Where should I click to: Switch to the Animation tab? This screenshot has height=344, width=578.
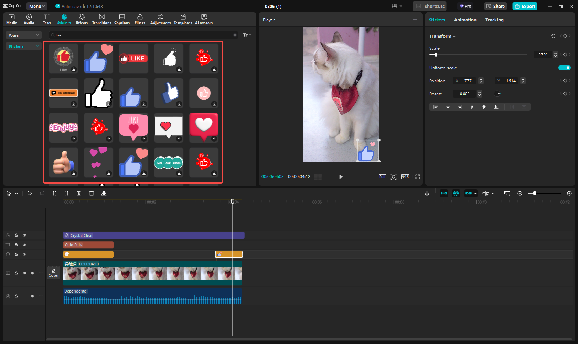(465, 20)
